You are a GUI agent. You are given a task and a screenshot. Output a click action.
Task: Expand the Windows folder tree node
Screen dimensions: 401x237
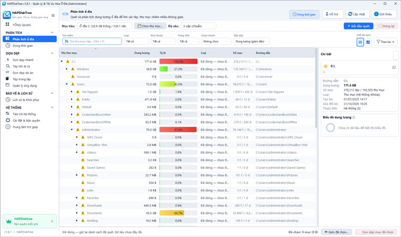pos(67,69)
